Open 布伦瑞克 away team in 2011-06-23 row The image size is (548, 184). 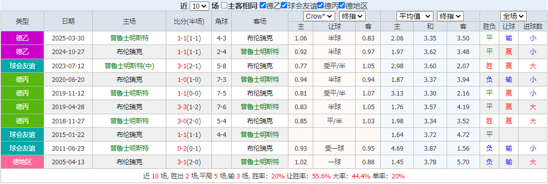260,149
